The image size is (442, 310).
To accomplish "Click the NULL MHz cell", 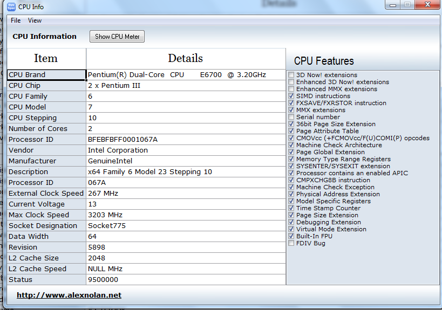I will [x=186, y=269].
